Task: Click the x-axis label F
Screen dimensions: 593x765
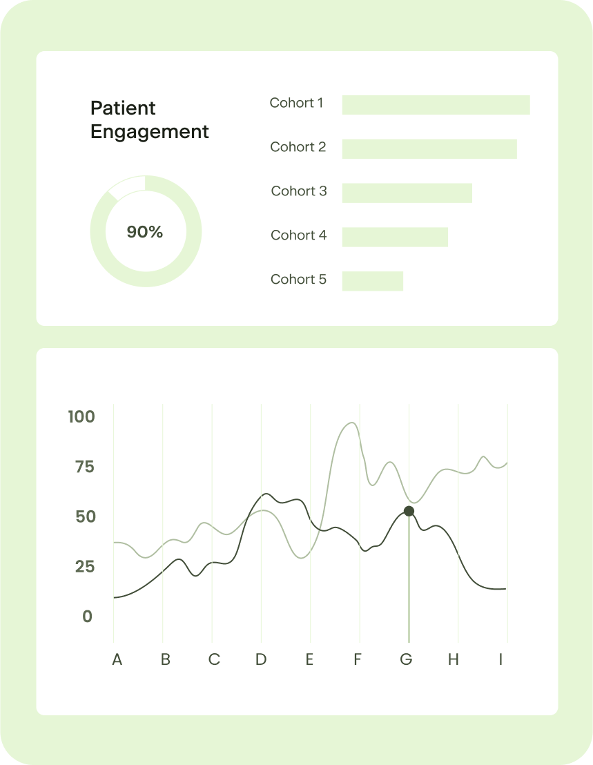Action: point(357,659)
